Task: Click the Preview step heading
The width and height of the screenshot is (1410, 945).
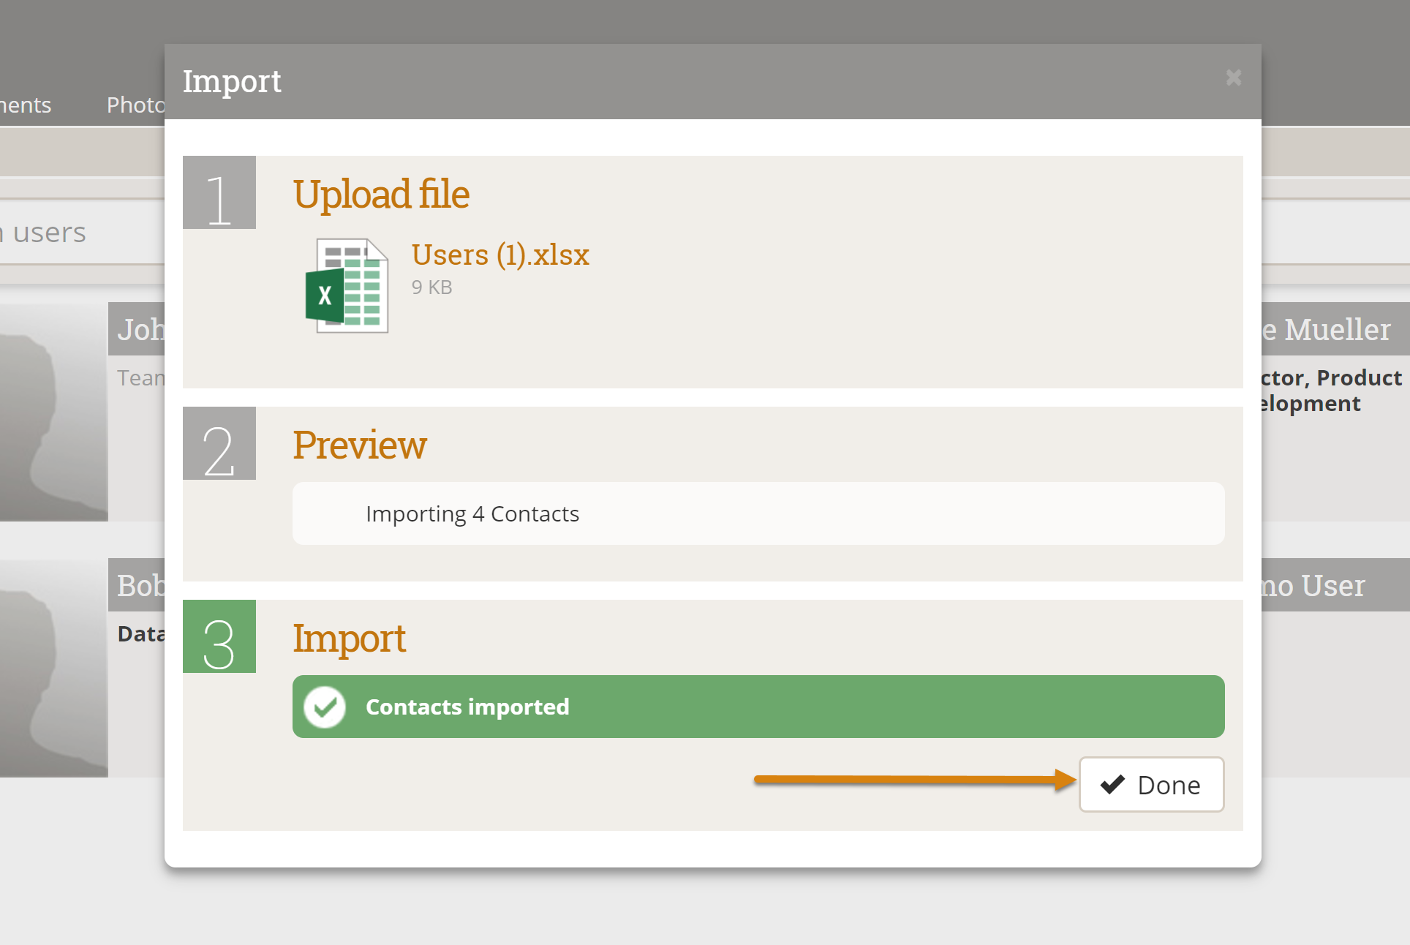Action: pyautogui.click(x=360, y=445)
